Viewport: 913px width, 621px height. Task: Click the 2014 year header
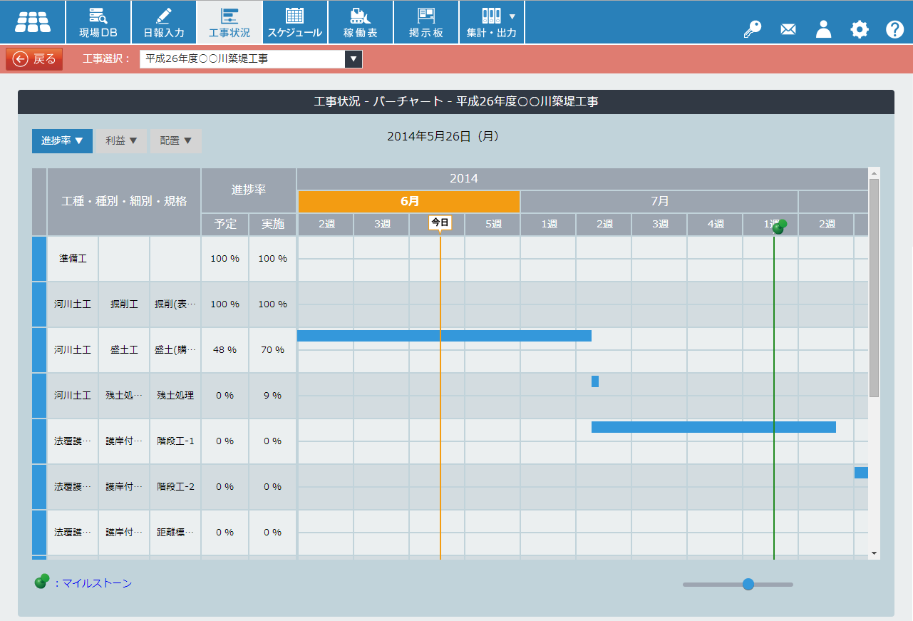click(x=464, y=178)
